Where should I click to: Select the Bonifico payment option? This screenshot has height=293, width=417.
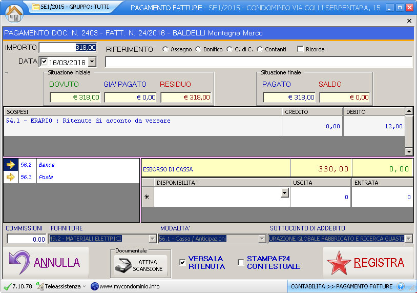click(x=198, y=50)
